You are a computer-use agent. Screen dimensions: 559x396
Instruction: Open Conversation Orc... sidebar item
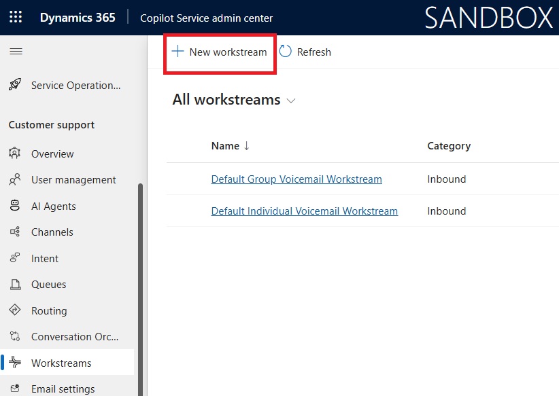pyautogui.click(x=75, y=336)
